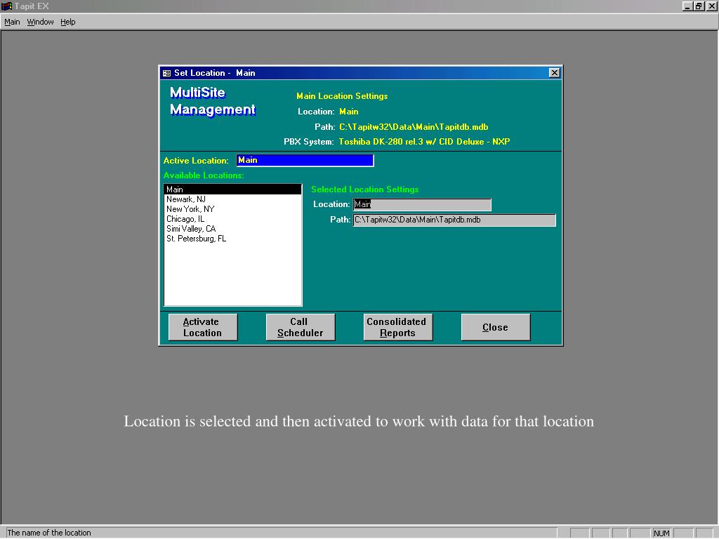
Task: Choose Chicago, IL from the list
Action: pos(232,219)
